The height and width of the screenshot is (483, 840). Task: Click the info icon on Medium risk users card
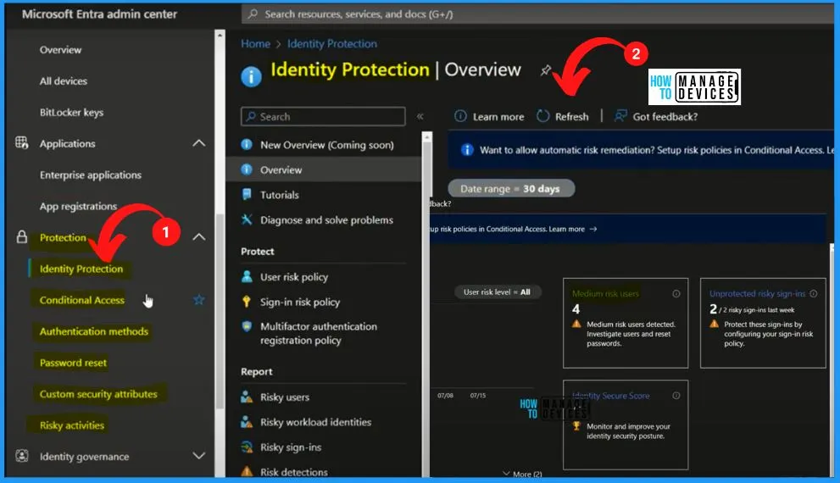point(676,293)
